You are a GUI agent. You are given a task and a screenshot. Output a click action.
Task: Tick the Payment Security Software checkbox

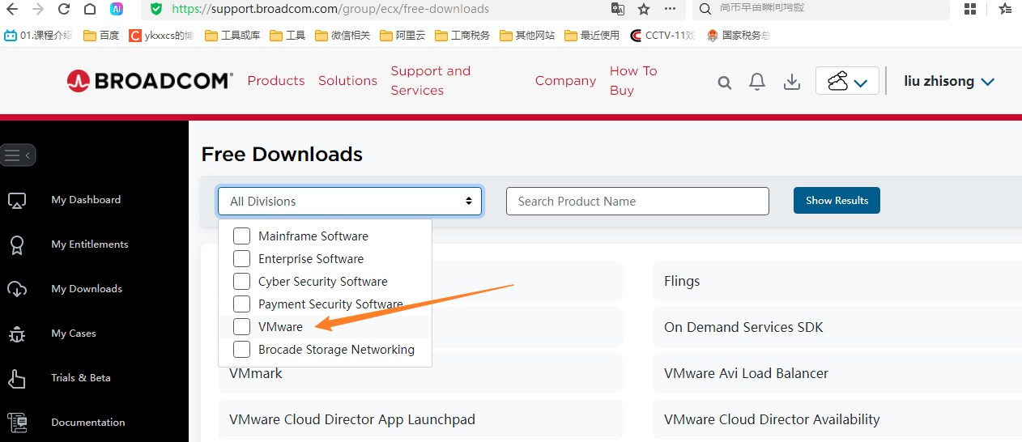click(241, 304)
